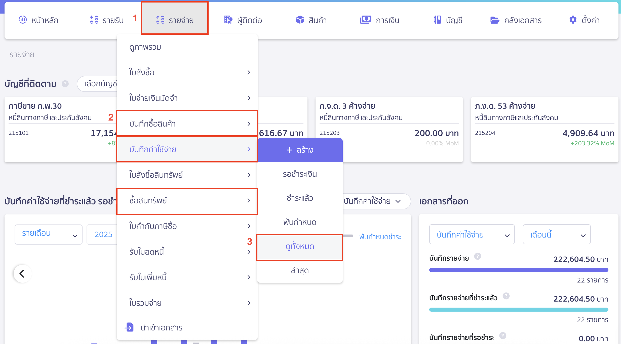Select รอชำระเงิน in submenu
Screen dimensions: 621x344
coord(300,174)
